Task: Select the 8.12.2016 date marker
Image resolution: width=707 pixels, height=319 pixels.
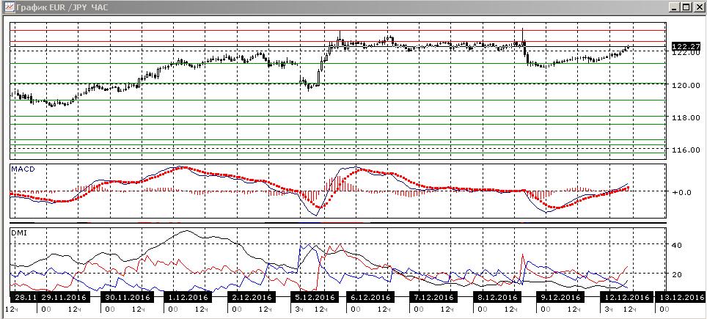Action: pos(496,298)
